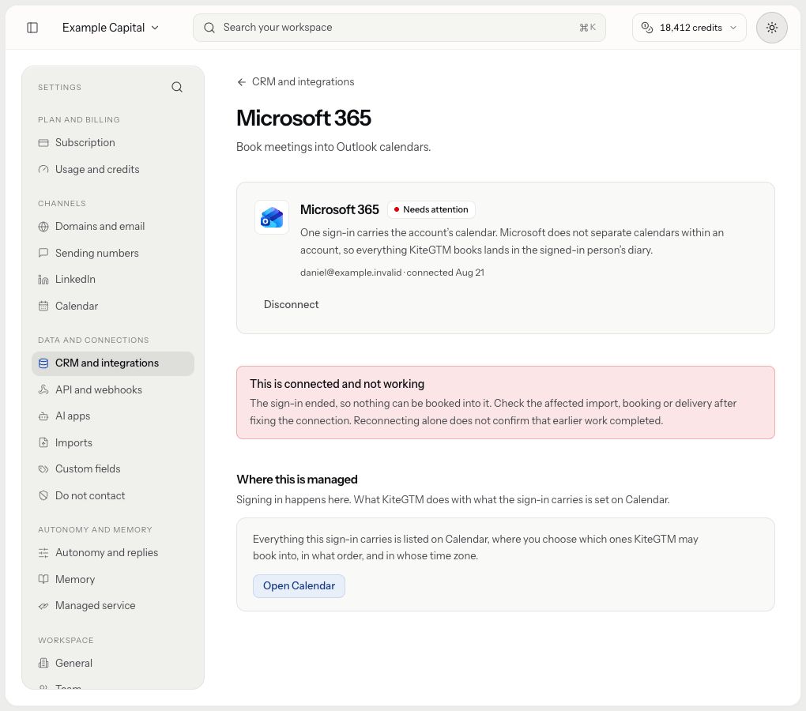Open Usage and credits settings
This screenshot has height=711, width=806.
tap(112, 170)
